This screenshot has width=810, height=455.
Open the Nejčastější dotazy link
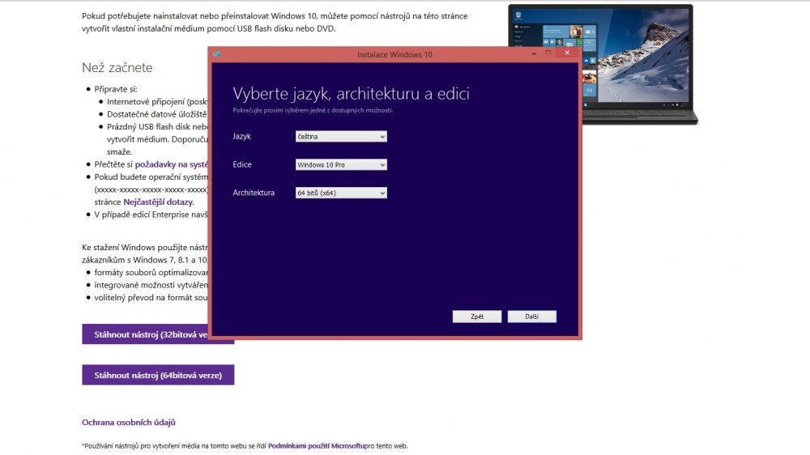coord(158,202)
